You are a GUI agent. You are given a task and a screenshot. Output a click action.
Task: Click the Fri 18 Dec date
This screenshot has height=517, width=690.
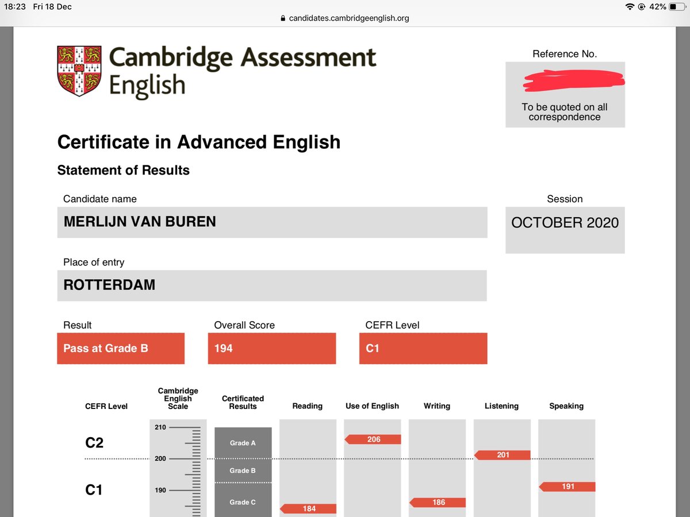53,6
